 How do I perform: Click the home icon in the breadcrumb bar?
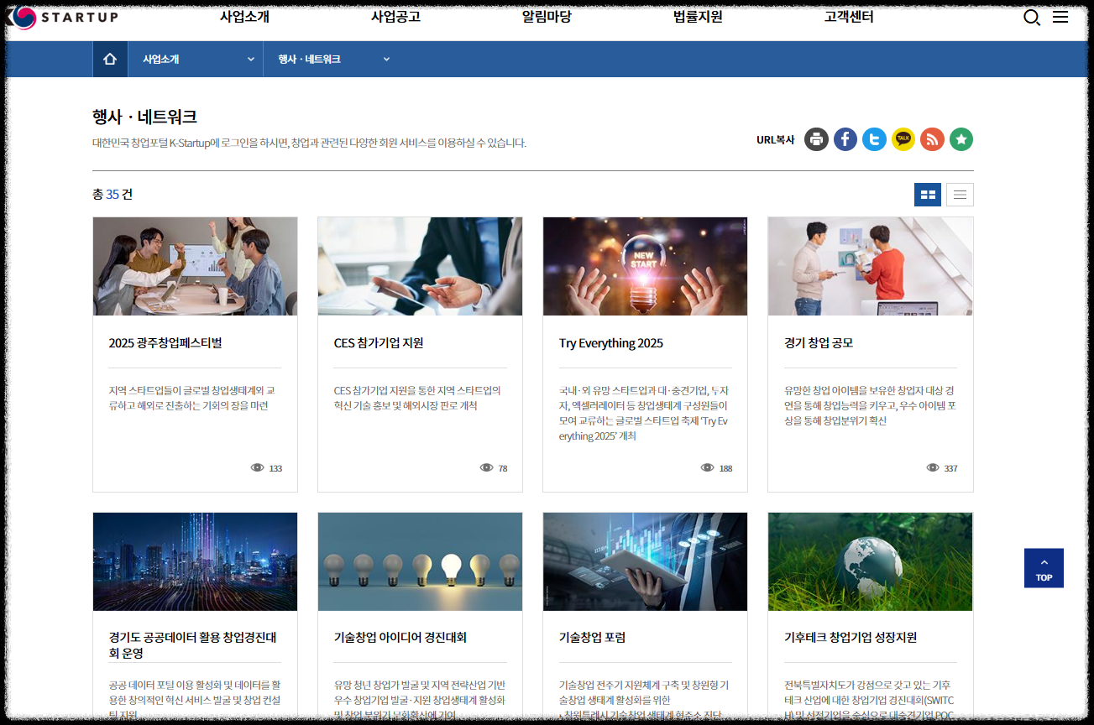[109, 59]
